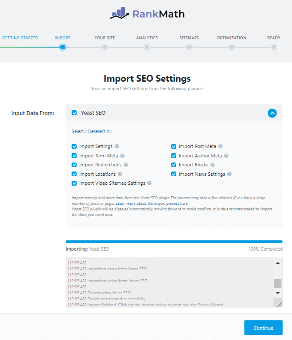This screenshot has height=340, width=292.
Task: Select the Import wizard step
Action: point(63,38)
